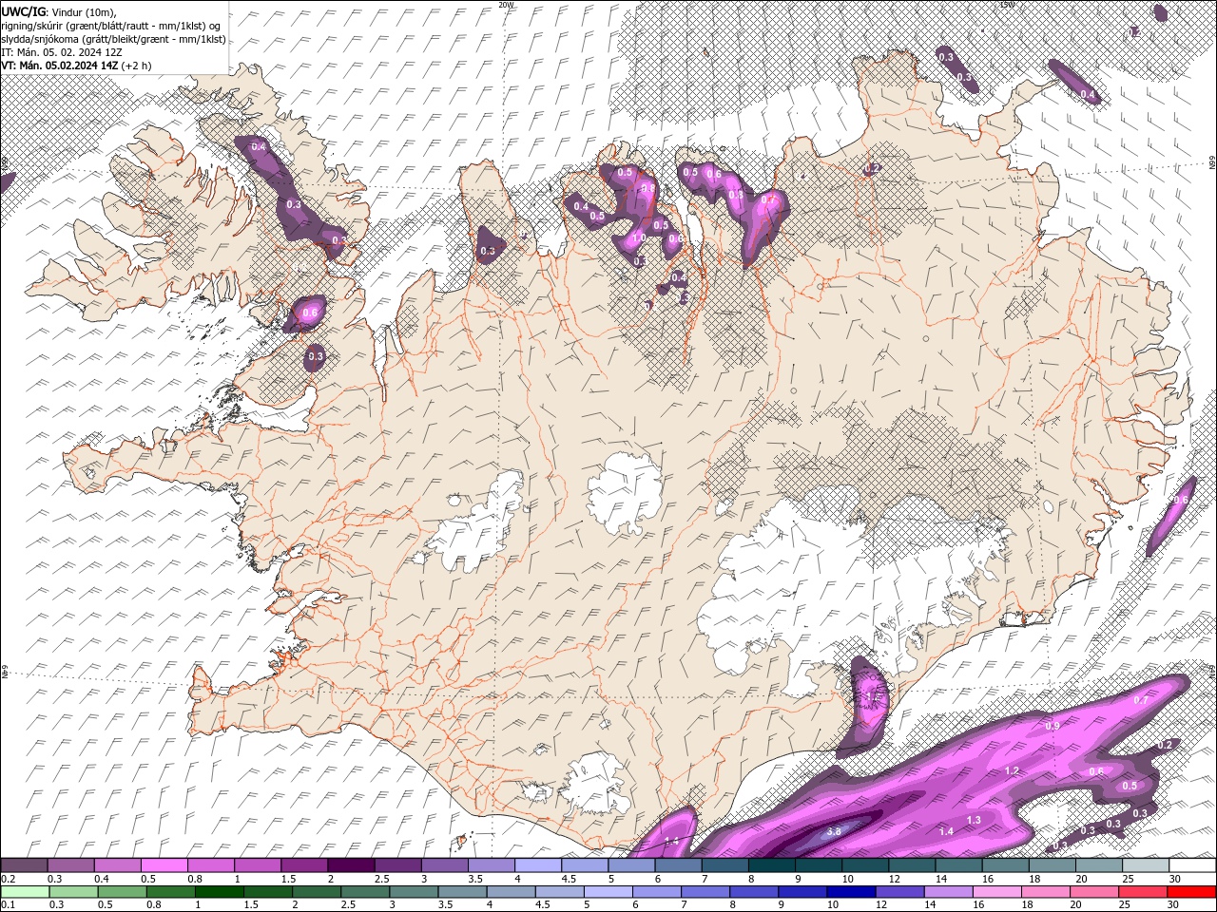The image size is (1217, 912).
Task: Click the 0.4 value in the far northeast sea patch
Action: click(x=1088, y=95)
